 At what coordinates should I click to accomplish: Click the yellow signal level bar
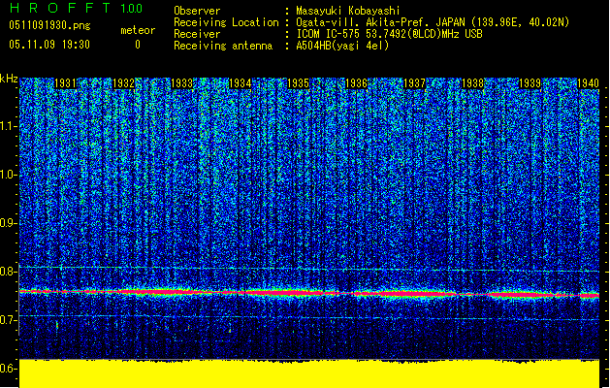pos(309,373)
